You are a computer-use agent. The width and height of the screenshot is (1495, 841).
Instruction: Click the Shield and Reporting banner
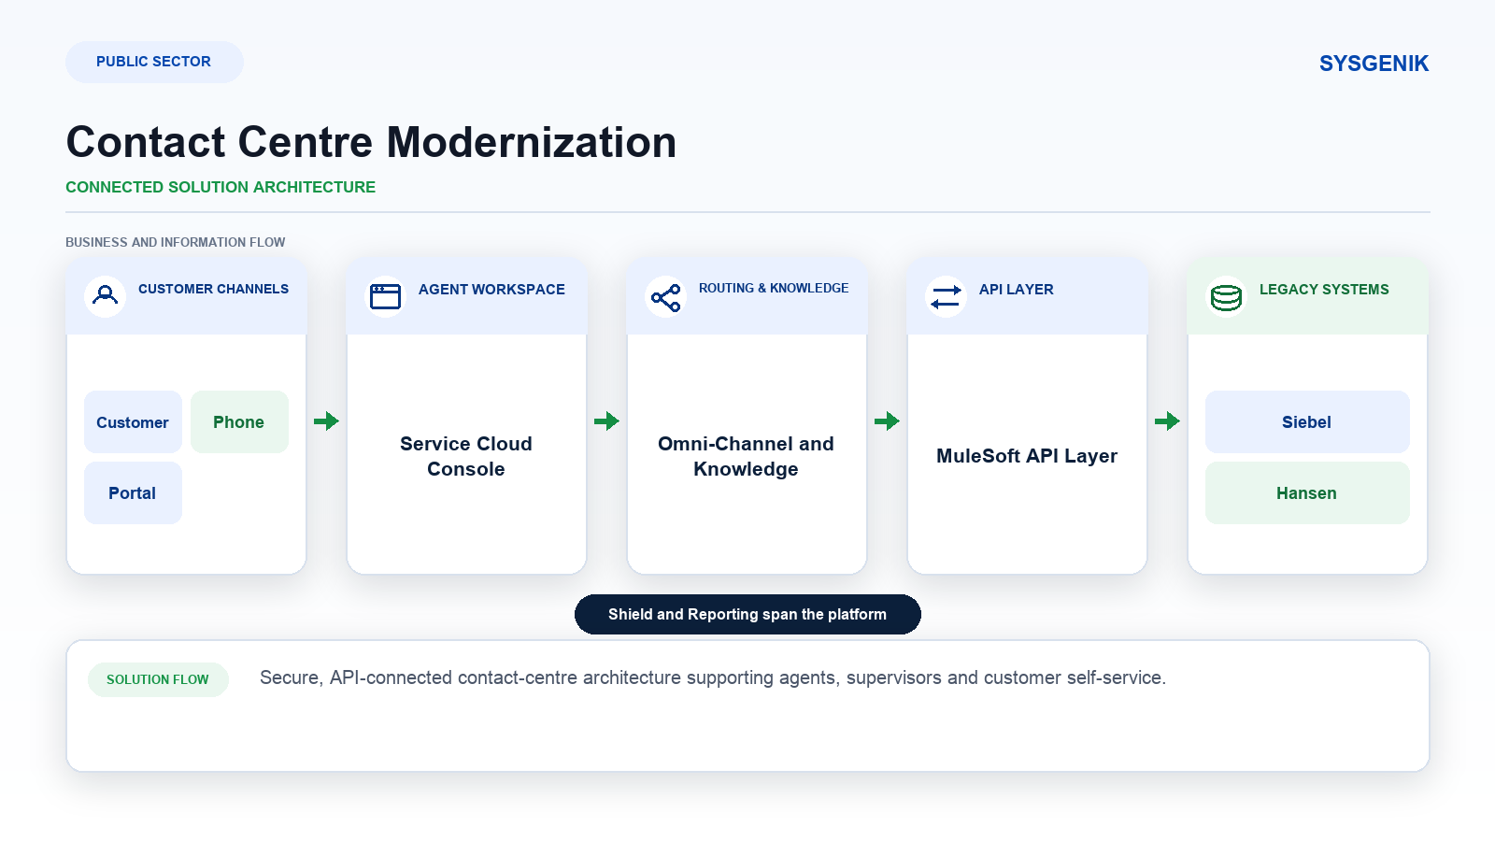pos(747,615)
